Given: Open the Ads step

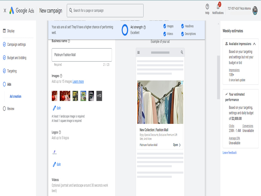Looking at the screenshot, I should [x=9, y=84].
